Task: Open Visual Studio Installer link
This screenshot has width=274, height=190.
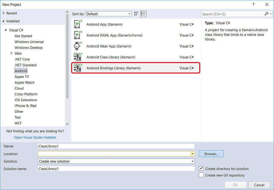Action: (35, 137)
